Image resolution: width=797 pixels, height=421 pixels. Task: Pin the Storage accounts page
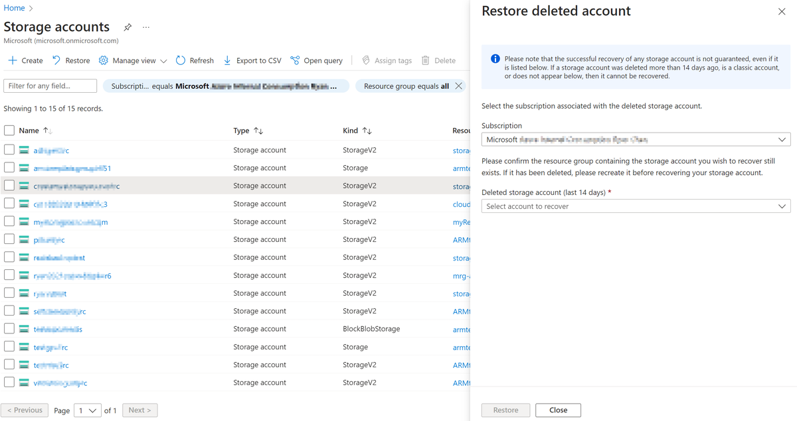coord(128,27)
